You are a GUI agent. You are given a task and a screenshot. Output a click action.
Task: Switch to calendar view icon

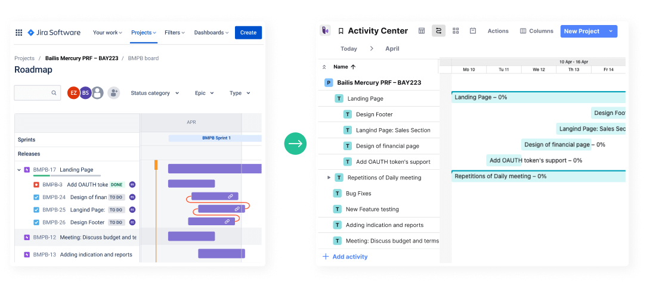(x=473, y=30)
